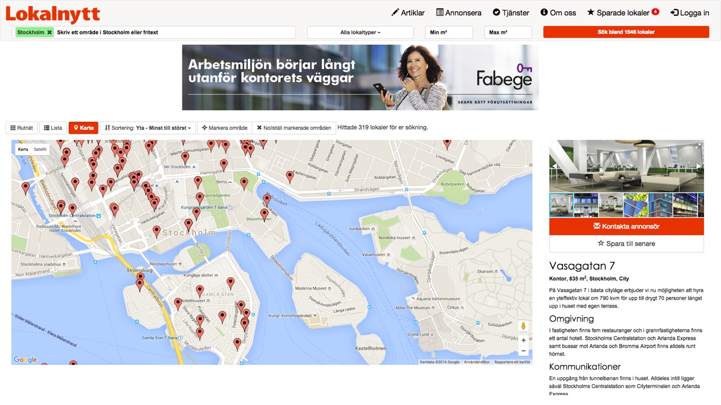Click the map zoom out minus button
721x405 pixels.
pos(523,351)
